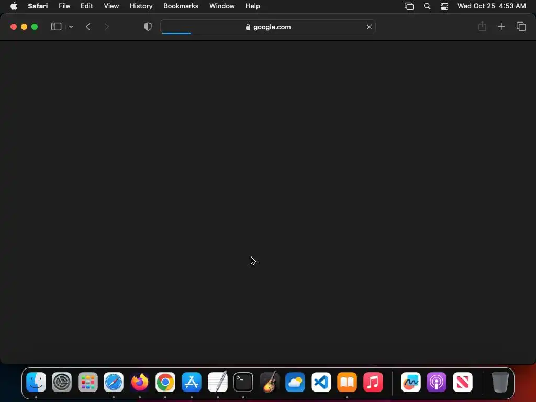Open Terminal from the Dock

[243, 382]
